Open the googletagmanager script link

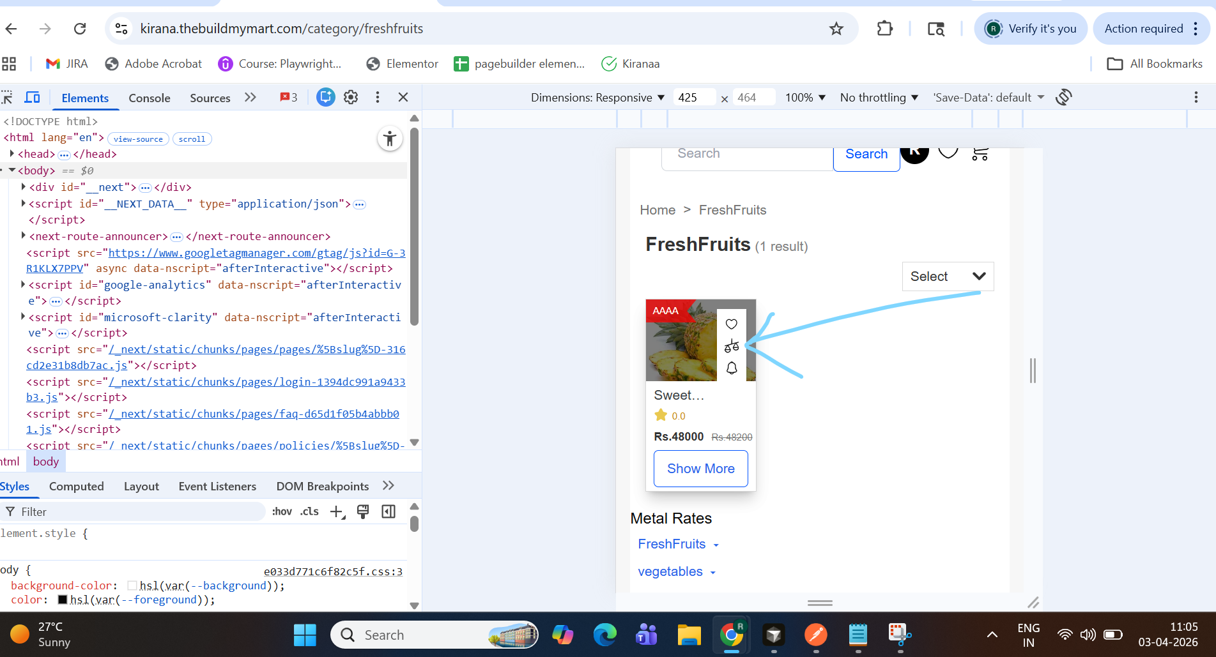pos(215,261)
